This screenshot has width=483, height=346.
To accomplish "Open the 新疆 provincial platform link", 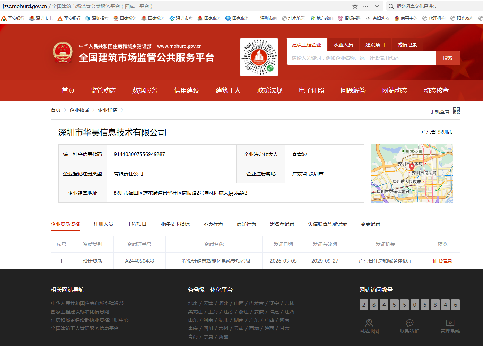I will pos(223,337).
